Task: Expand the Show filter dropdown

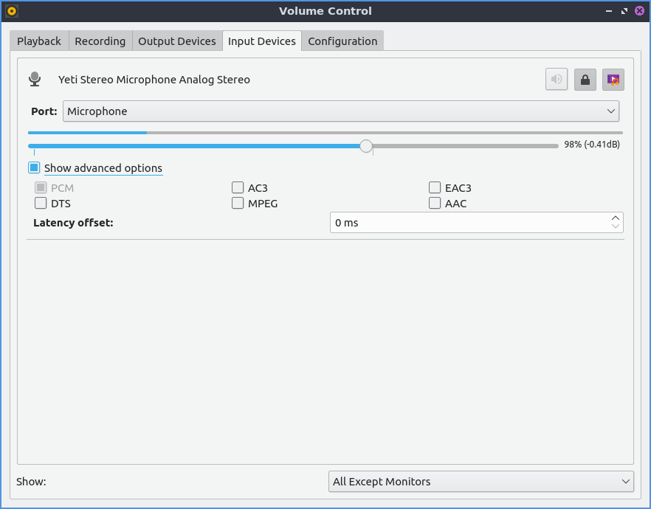Action: click(480, 482)
